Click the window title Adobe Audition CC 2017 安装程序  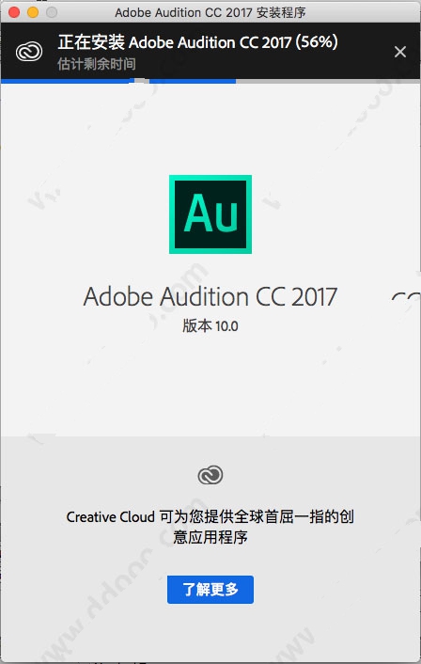pyautogui.click(x=210, y=12)
